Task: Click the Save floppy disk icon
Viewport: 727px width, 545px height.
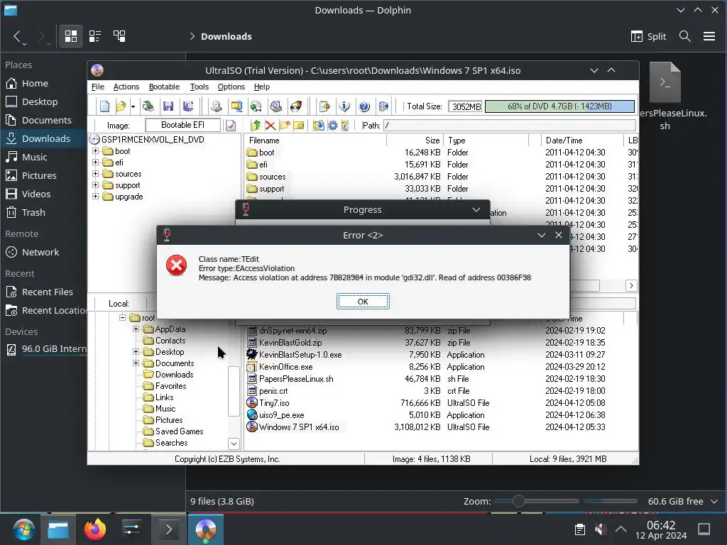Action: 168,106
